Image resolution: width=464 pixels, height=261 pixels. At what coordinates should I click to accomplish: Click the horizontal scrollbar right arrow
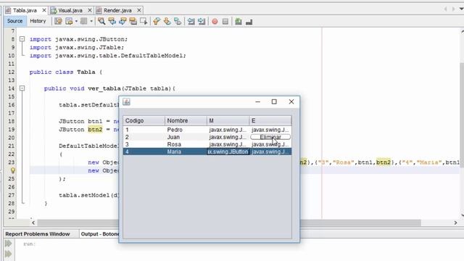(455, 223)
